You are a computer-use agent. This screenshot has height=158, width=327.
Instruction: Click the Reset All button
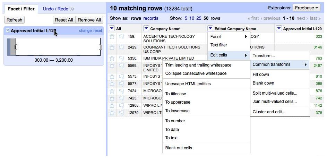click(64, 20)
